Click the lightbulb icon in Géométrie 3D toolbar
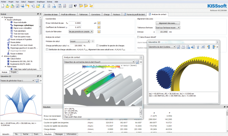Screen dimensions: 228x136 tap(198, 47)
